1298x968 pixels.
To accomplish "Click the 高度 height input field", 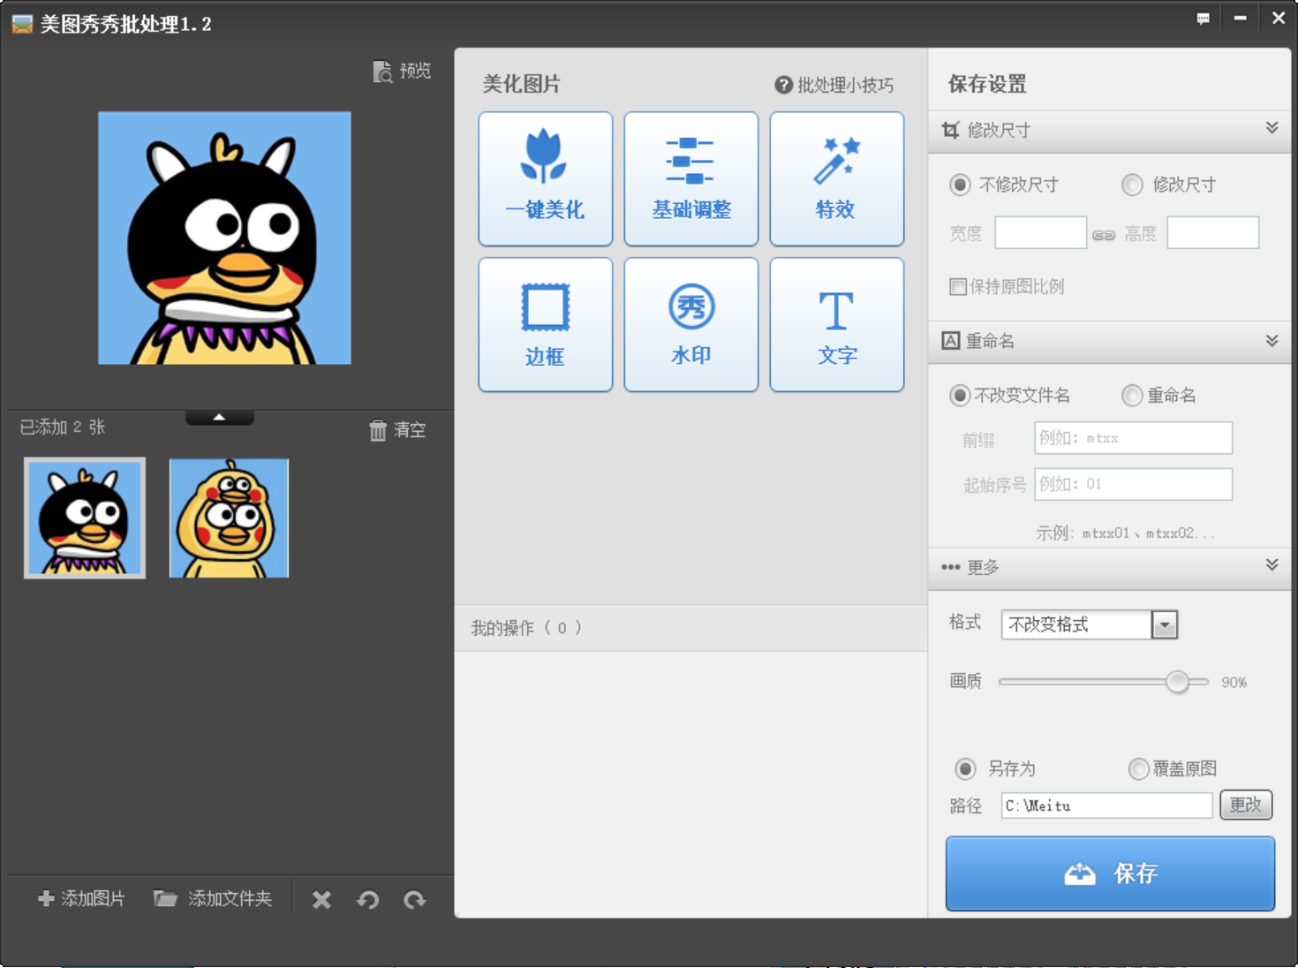I will (1212, 233).
